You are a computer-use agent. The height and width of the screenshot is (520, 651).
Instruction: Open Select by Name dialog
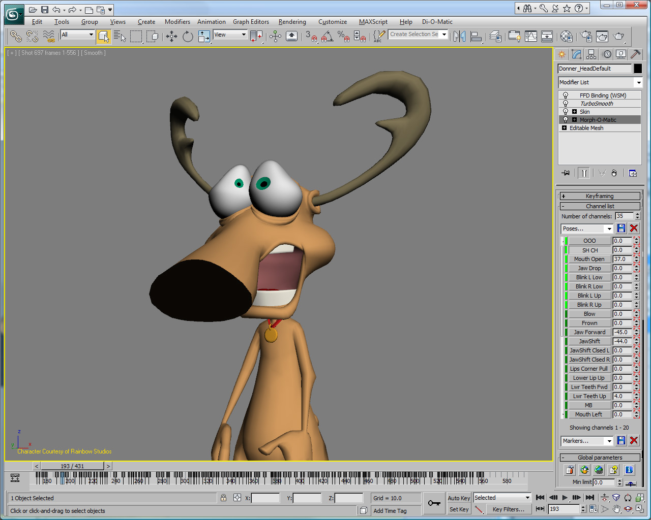tap(120, 36)
